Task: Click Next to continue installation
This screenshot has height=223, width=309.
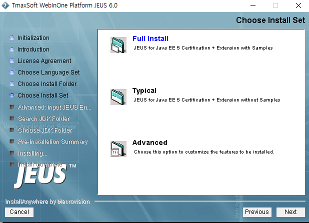Action: click(x=290, y=212)
